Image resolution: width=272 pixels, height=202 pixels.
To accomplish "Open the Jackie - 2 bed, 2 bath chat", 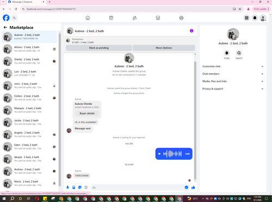I will point(29,122).
